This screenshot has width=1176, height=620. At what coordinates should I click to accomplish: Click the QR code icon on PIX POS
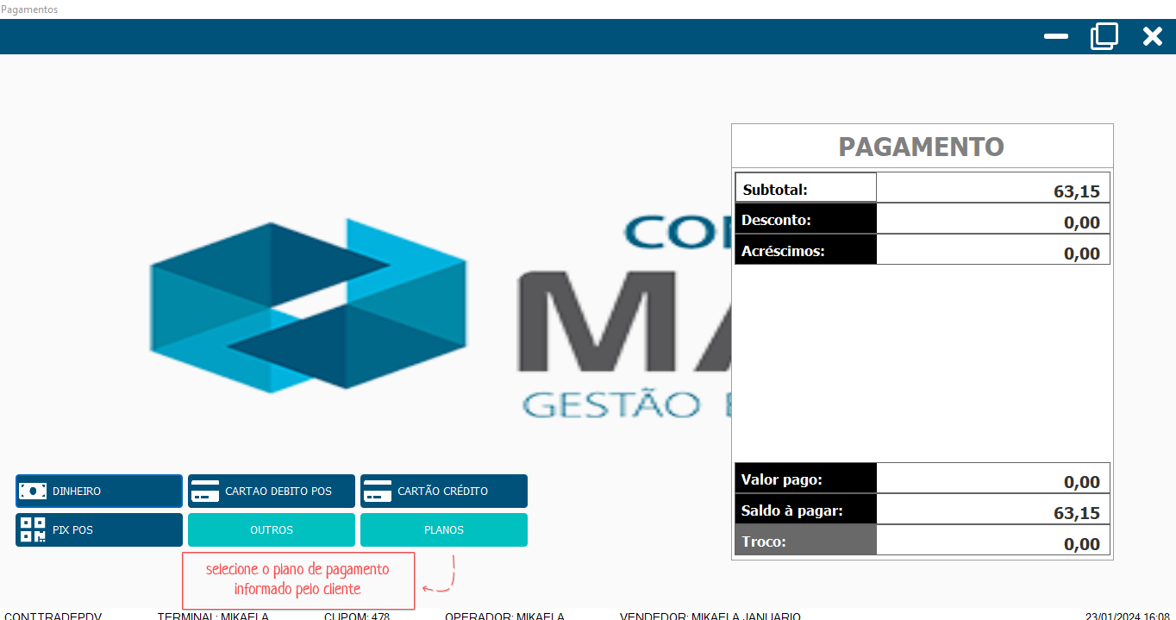(x=33, y=530)
